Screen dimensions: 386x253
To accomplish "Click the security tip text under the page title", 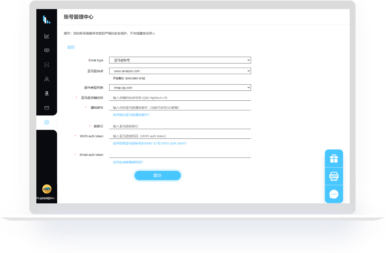I will pyautogui.click(x=110, y=34).
